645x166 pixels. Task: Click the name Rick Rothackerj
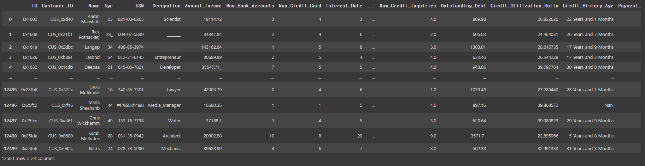tap(89, 35)
